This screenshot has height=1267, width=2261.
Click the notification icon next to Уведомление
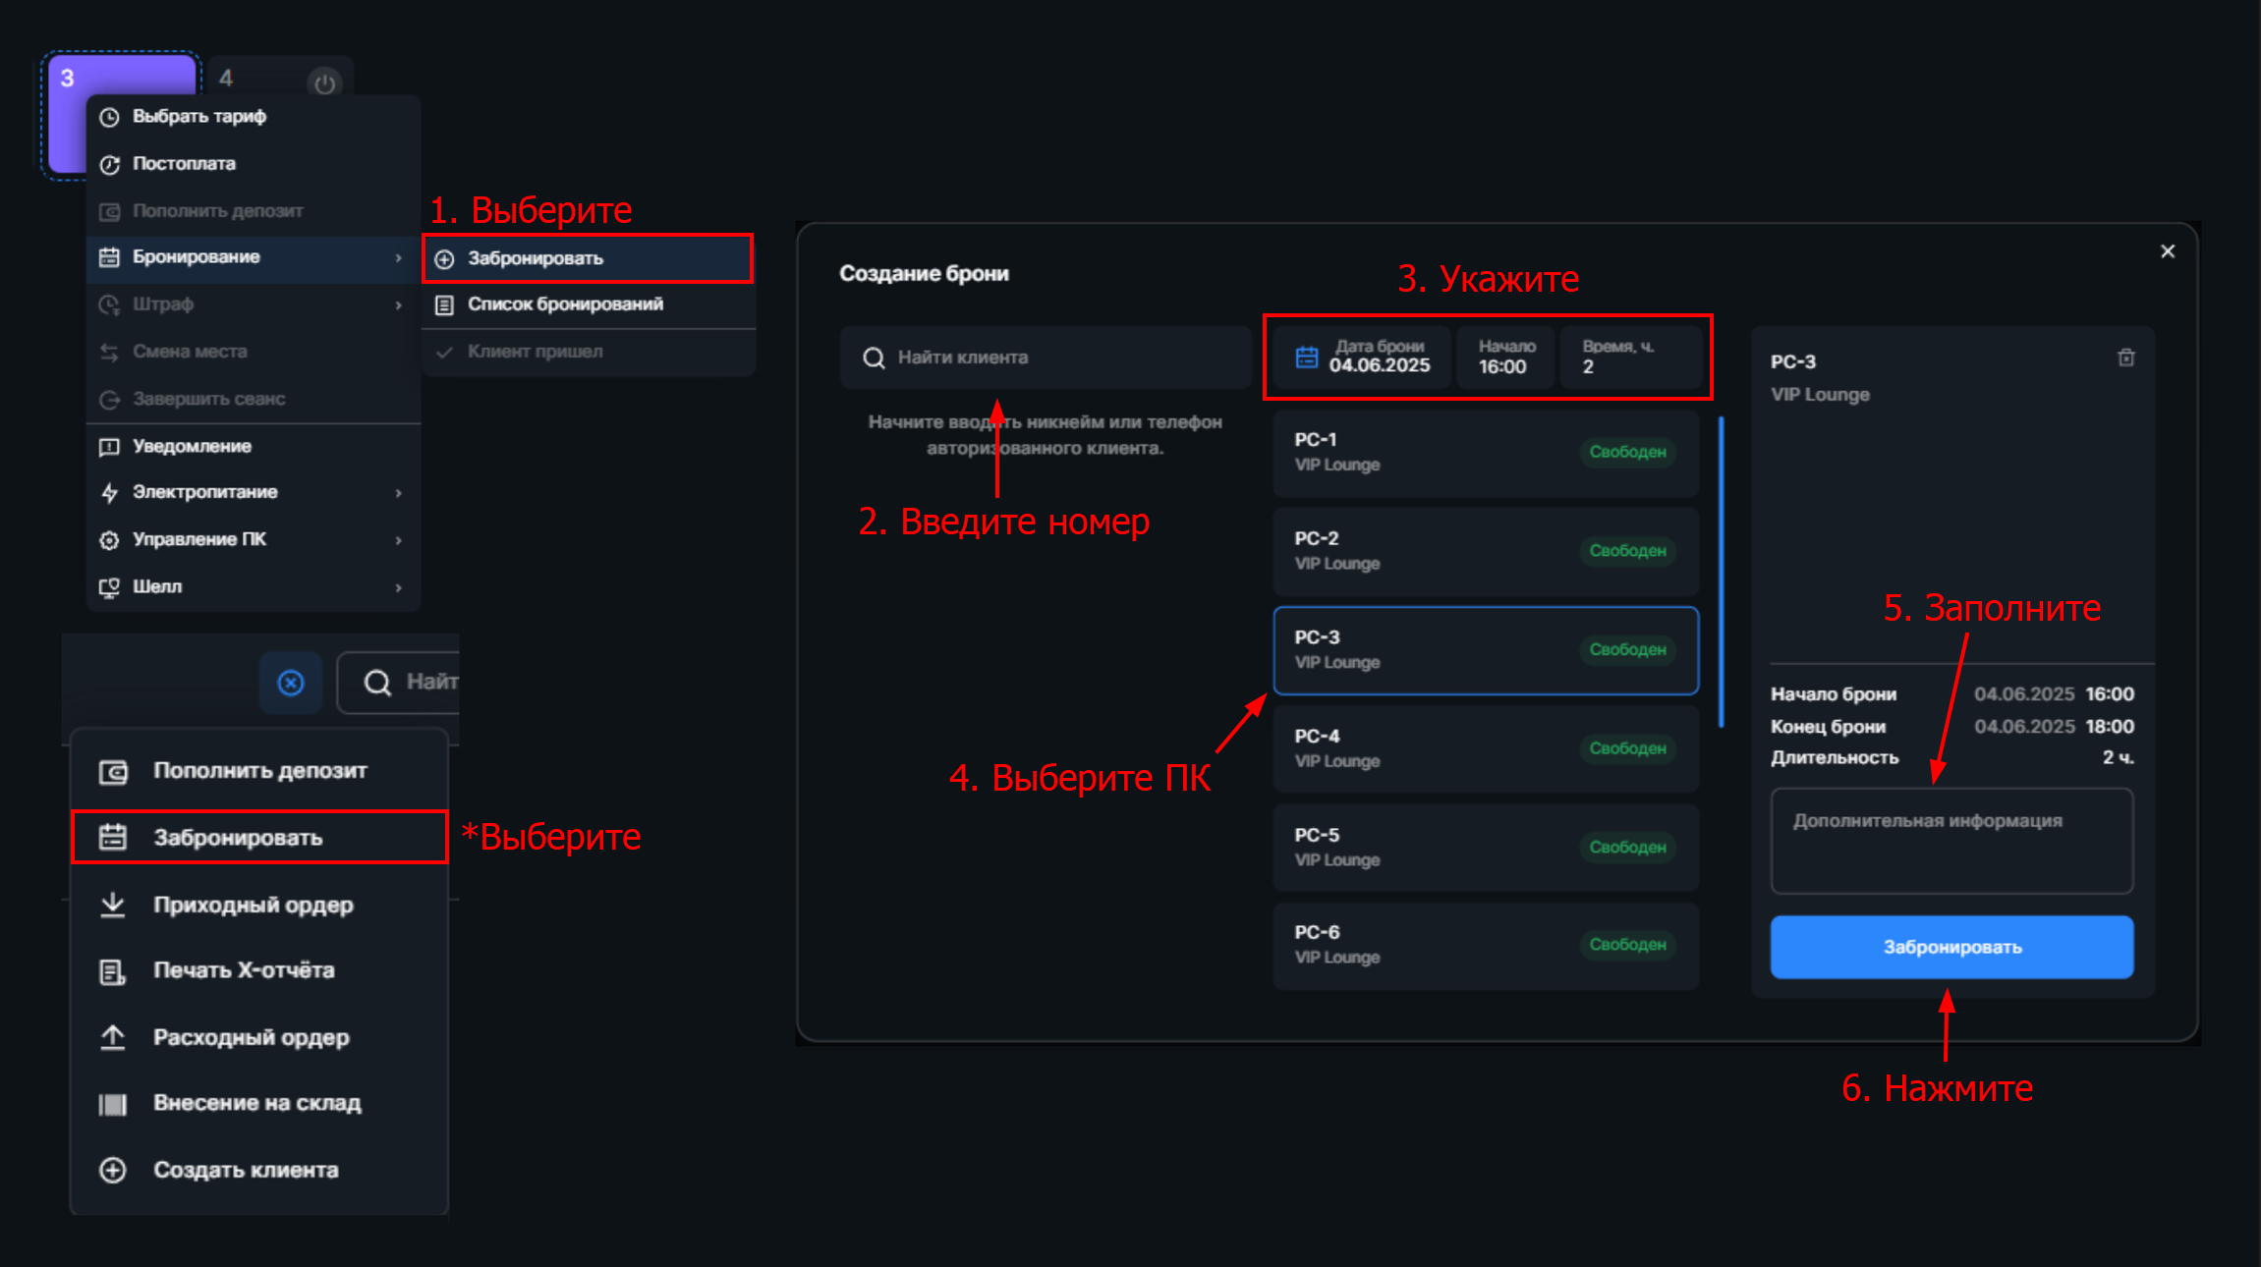pyautogui.click(x=110, y=446)
